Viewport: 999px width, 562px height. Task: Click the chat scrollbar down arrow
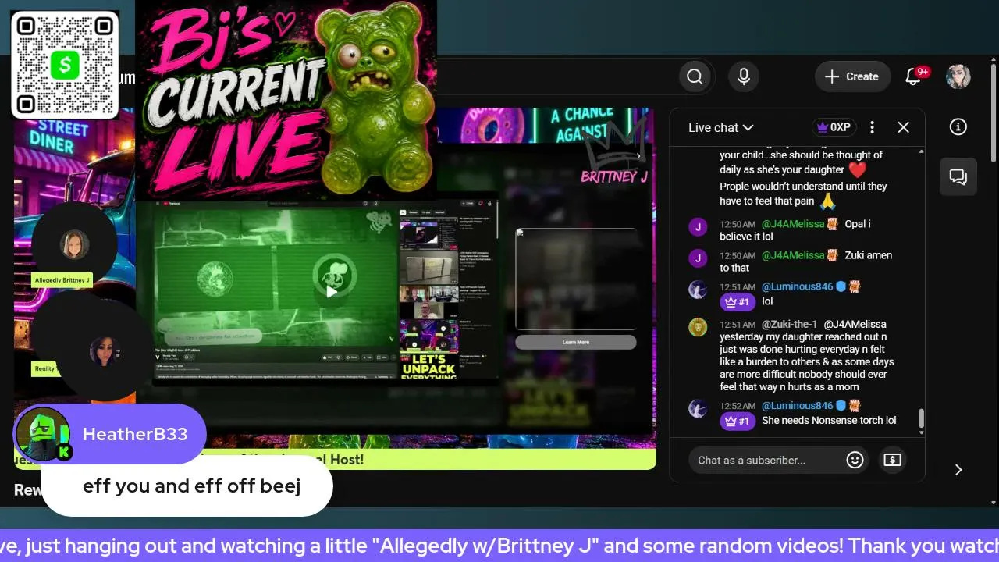click(921, 432)
